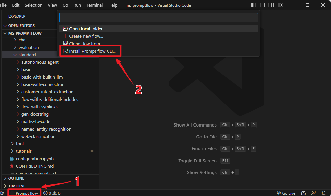This screenshot has height=196, width=331.
Task: Expand the chat folder
Action: [22, 40]
